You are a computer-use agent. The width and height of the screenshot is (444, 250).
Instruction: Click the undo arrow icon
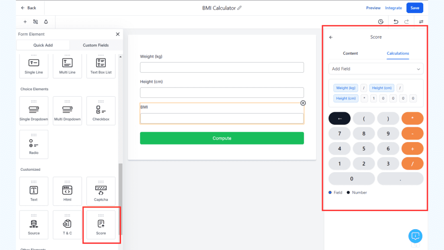(396, 21)
